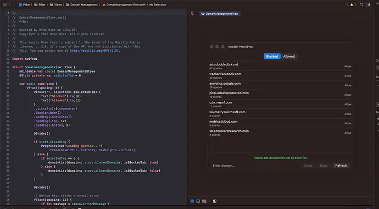Image resolution: width=379 pixels, height=209 pixels.
Task: Allow sb.scorecardresearch.com
Action: 348,133
